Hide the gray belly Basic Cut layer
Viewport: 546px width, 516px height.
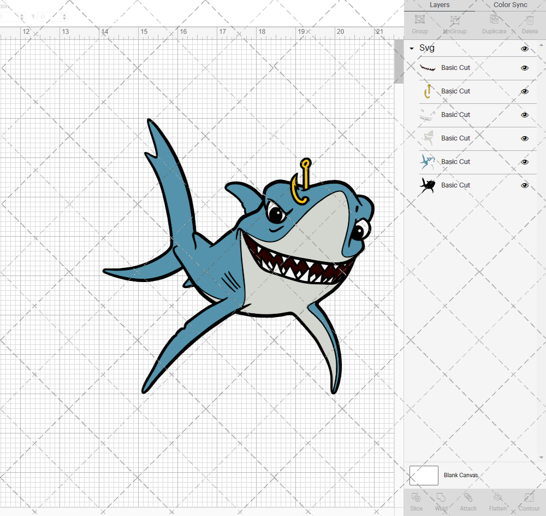[x=524, y=138]
